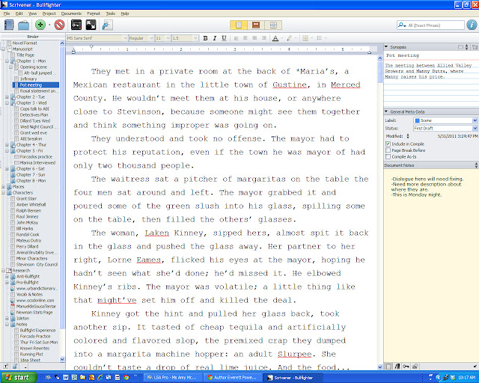The height and width of the screenshot is (383, 479).
Task: Click the red Trash delete icon
Action: coord(60,25)
